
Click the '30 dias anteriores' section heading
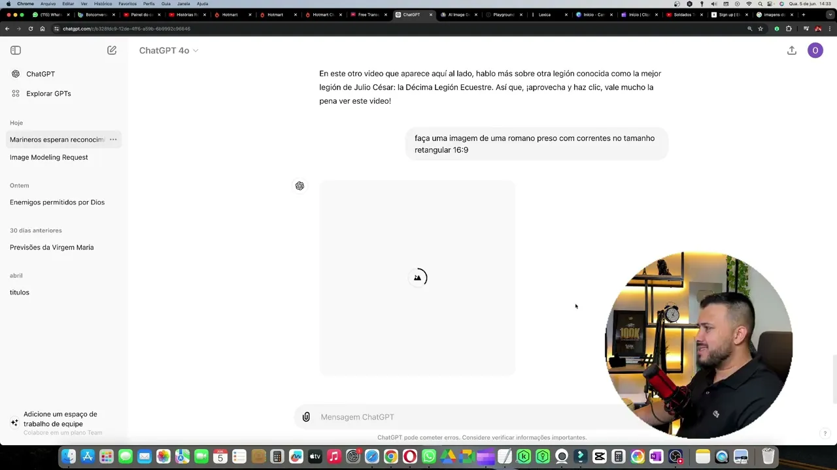click(36, 230)
